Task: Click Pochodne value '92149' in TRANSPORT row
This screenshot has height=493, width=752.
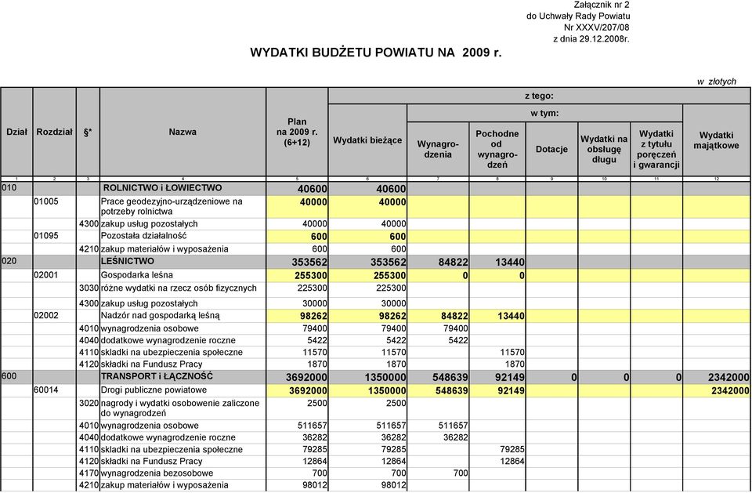Action: pos(510,377)
